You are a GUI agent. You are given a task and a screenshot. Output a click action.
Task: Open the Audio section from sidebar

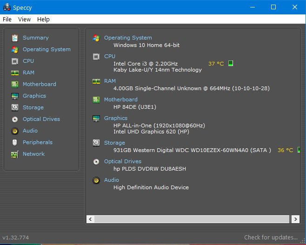30,131
